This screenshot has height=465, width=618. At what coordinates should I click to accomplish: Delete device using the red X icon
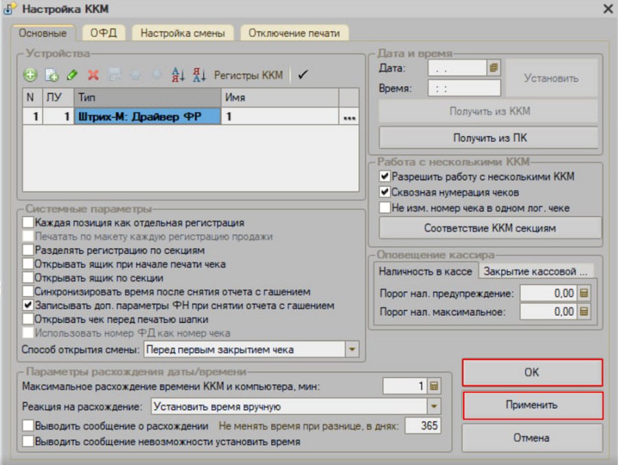coord(93,75)
